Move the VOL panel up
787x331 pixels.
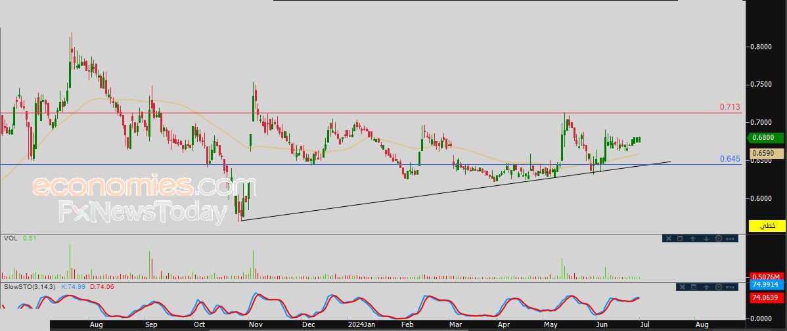692,238
